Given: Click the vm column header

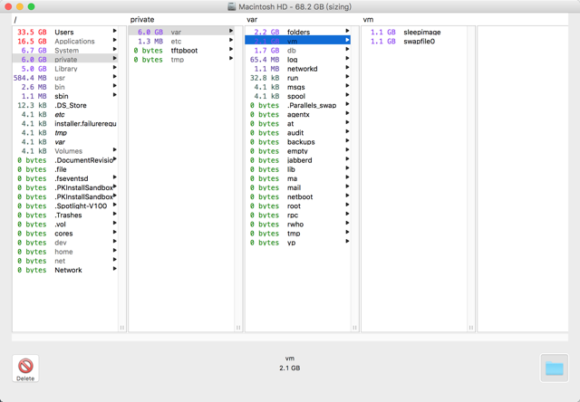Looking at the screenshot, I should click(x=368, y=20).
